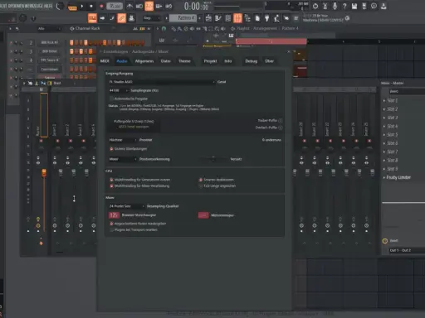The height and width of the screenshot is (318, 425).
Task: Toggle the safe overloads checkbox below the priority dropdown
Action: click(x=111, y=149)
